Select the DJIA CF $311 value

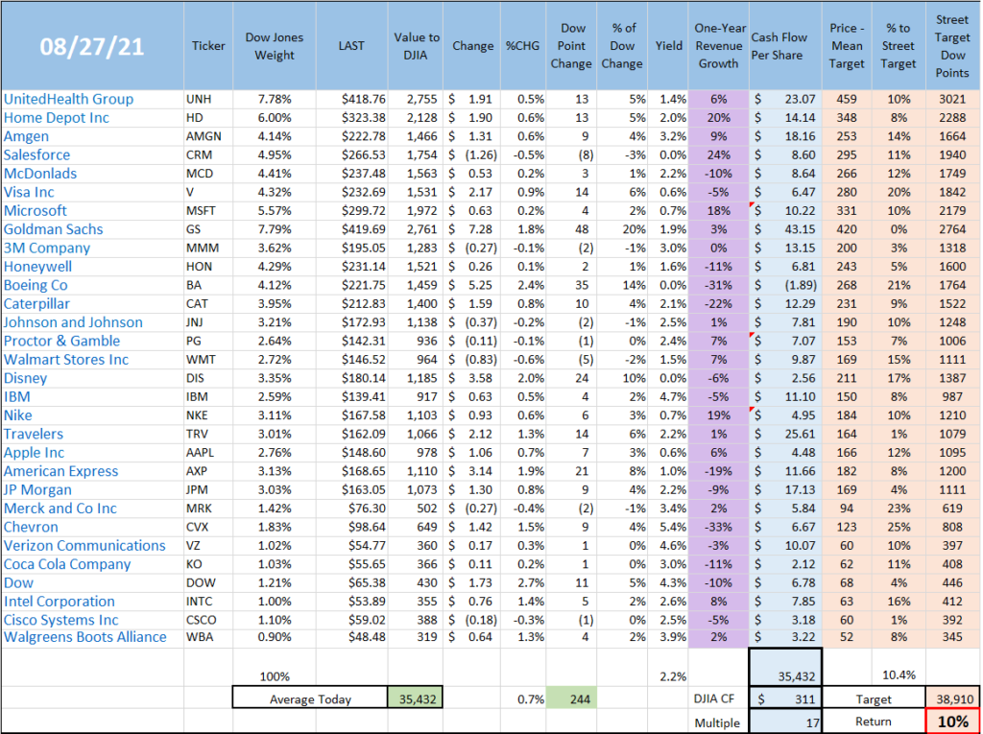pos(785,698)
